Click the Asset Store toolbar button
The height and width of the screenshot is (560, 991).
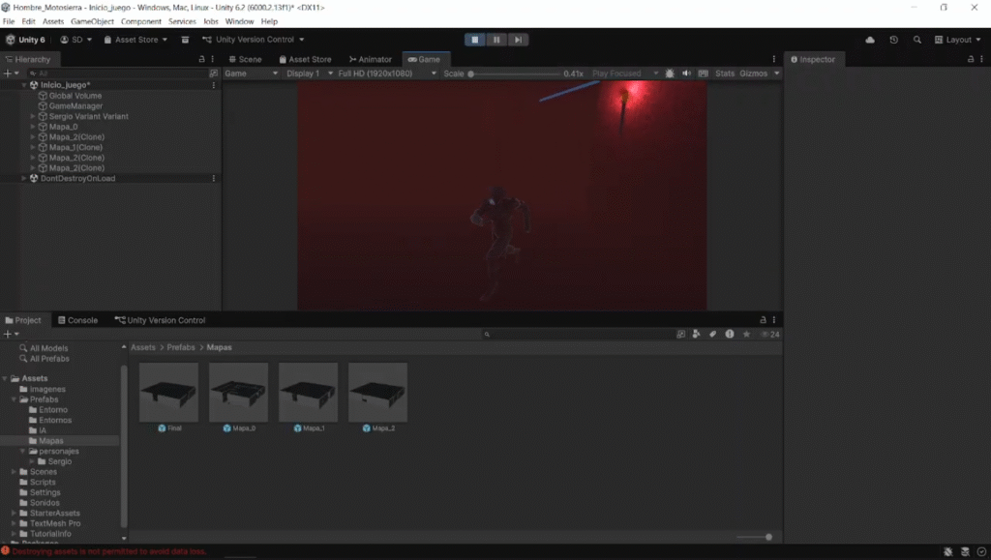[x=135, y=40]
